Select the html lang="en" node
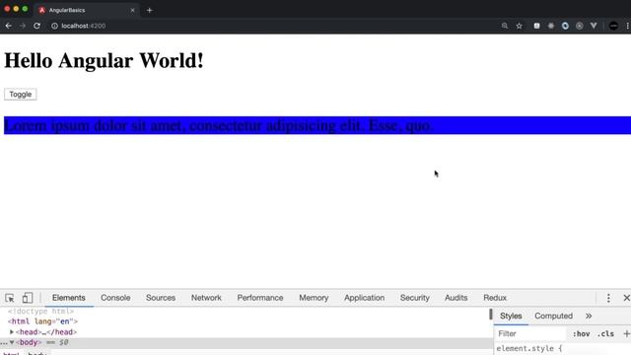This screenshot has width=631, height=355. point(42,321)
